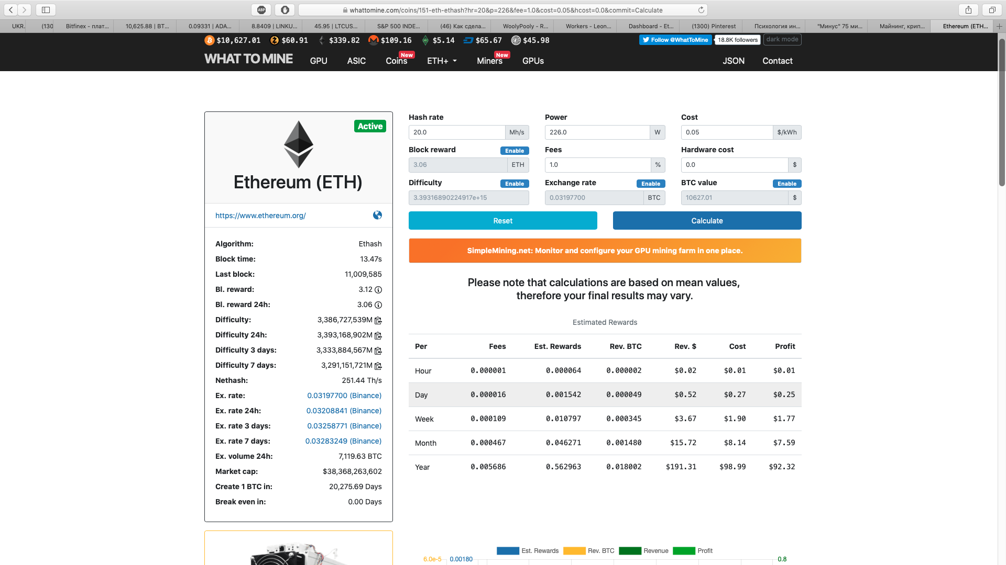Image resolution: width=1006 pixels, height=565 pixels.
Task: Open a new tab with the plus button
Action: tap(999, 26)
